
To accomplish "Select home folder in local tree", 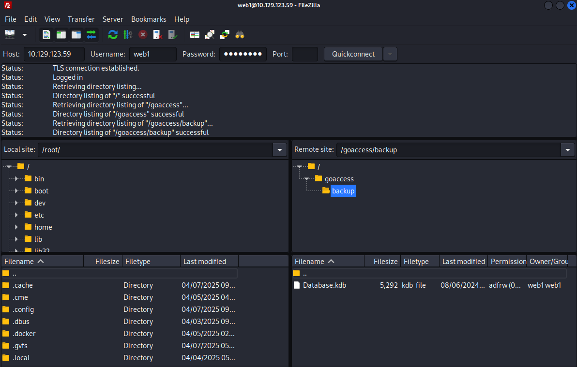I will click(x=43, y=227).
